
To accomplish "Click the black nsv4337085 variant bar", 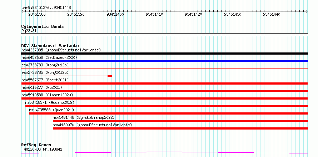I will [x=164, y=54].
